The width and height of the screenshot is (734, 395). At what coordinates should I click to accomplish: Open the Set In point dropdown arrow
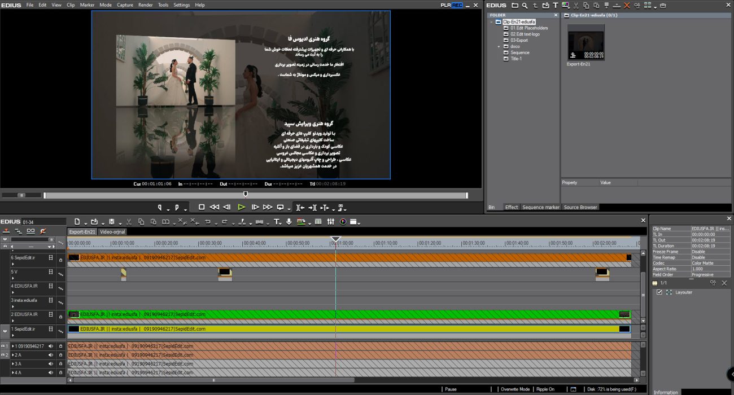pyautogui.click(x=168, y=209)
